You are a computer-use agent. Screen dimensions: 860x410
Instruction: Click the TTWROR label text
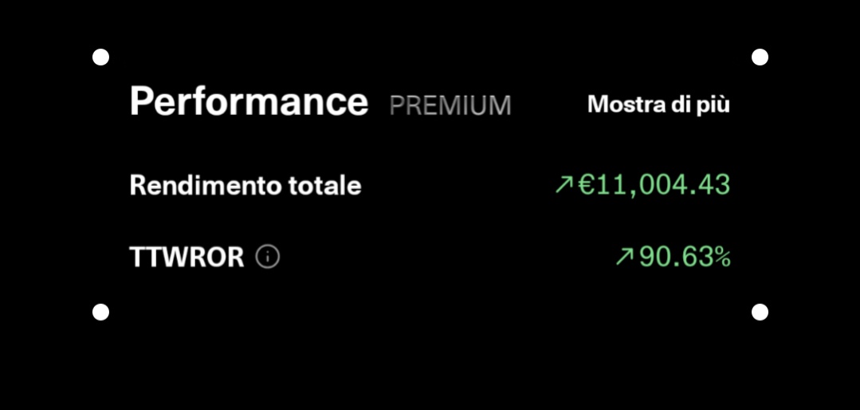tap(187, 257)
